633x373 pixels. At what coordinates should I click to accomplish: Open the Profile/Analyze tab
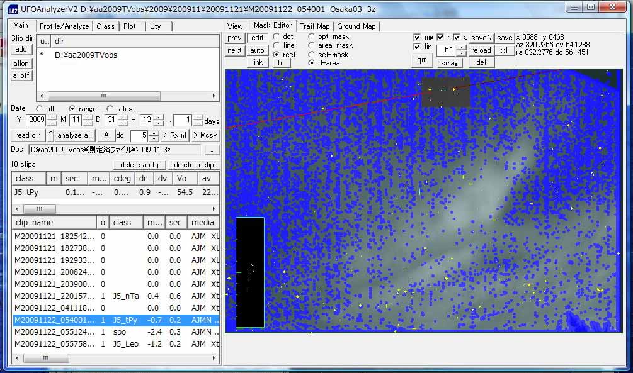pyautogui.click(x=64, y=26)
